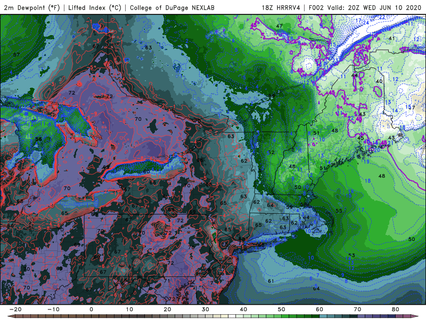Click the '40' label on color scale
426x319 pixels.
pyautogui.click(x=243, y=309)
